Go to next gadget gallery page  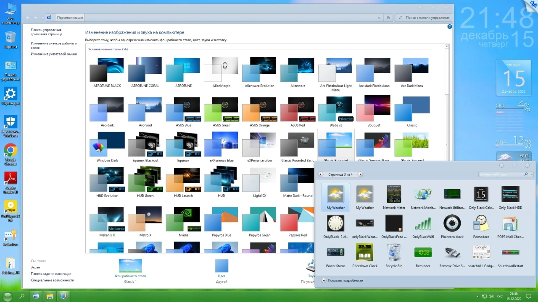[x=360, y=174]
